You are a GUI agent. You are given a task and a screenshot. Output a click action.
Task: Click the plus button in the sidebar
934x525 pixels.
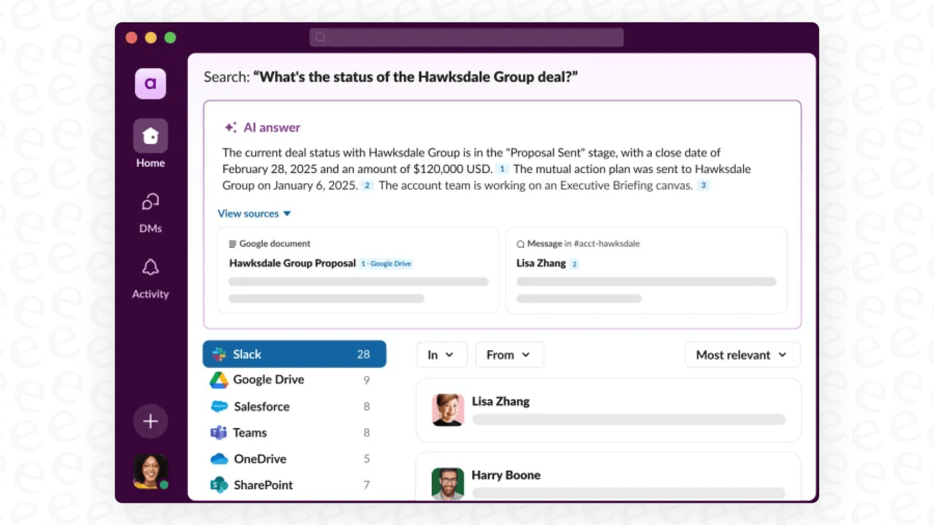pos(150,421)
